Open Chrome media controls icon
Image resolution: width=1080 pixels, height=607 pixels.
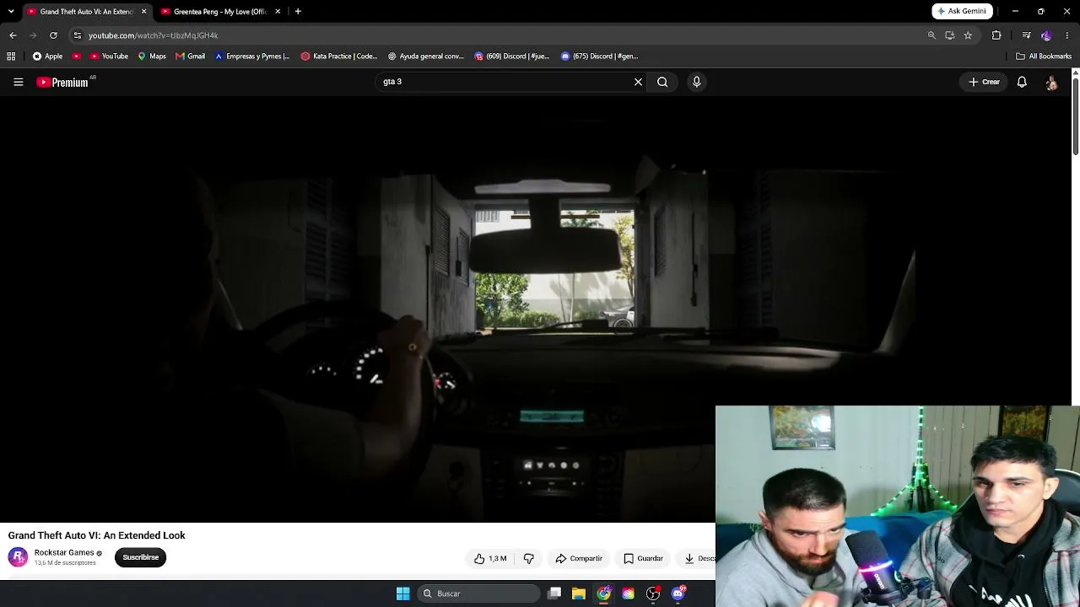[x=1026, y=35]
